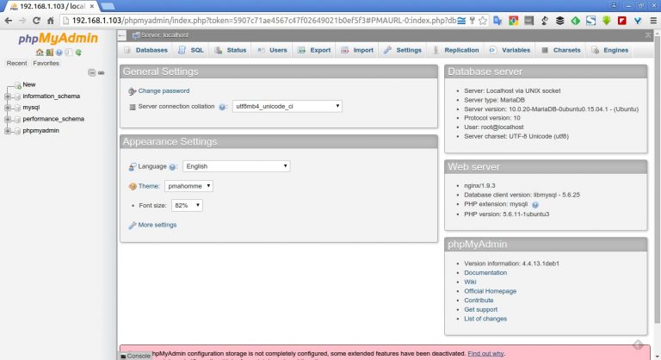Click the red Flipboard extension icon
The width and height of the screenshot is (661, 360).
(x=621, y=21)
